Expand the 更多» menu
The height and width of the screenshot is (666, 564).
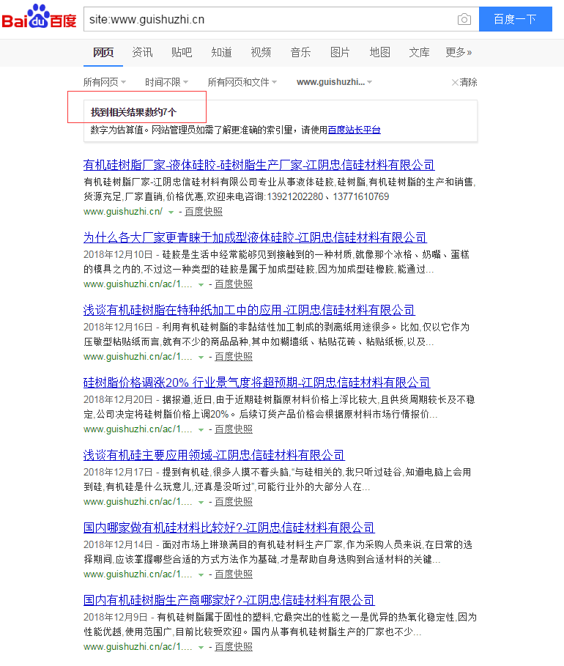459,52
